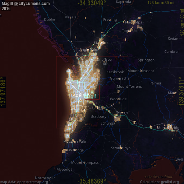Click the Kapunda label at top

[124, 2]
